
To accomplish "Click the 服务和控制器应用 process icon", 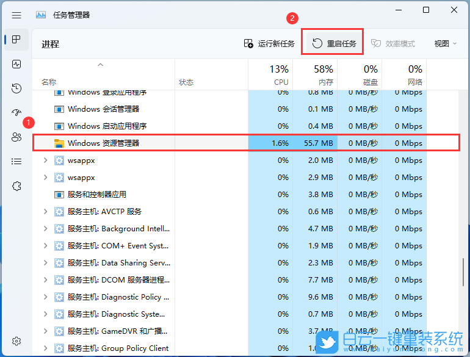I will tap(59, 195).
